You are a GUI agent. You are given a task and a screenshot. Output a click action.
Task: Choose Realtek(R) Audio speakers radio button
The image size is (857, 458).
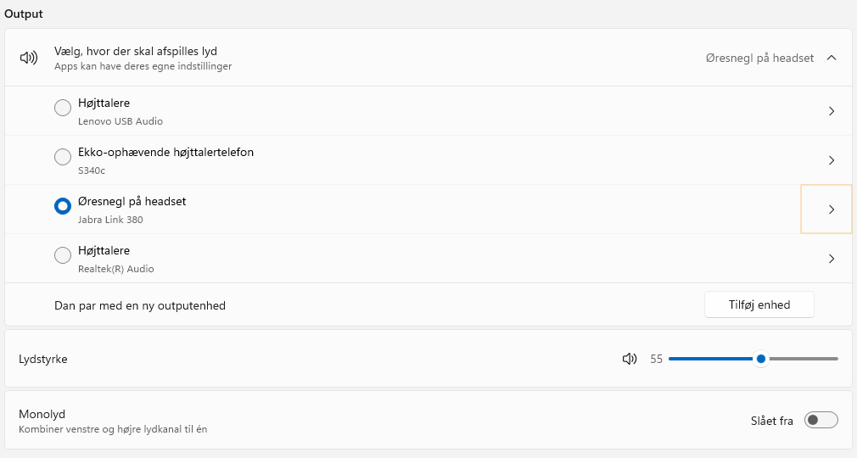(63, 255)
